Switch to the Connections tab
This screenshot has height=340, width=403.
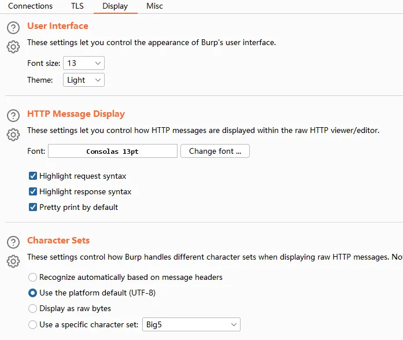click(x=30, y=6)
